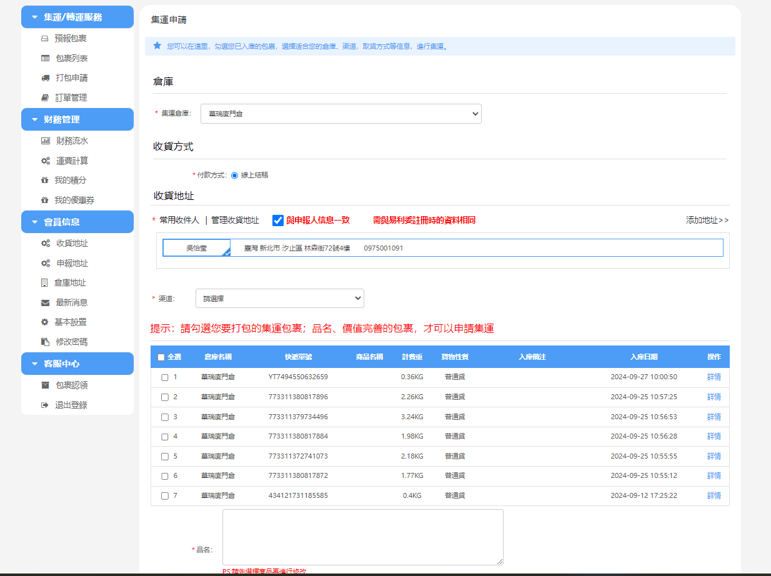The height and width of the screenshot is (576, 771).
Task: Open 詳情 for parcel 434121731185585
Action: click(x=714, y=496)
